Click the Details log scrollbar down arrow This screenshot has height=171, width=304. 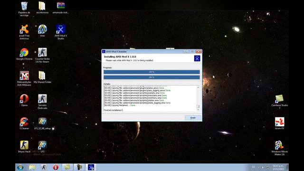click(x=198, y=110)
